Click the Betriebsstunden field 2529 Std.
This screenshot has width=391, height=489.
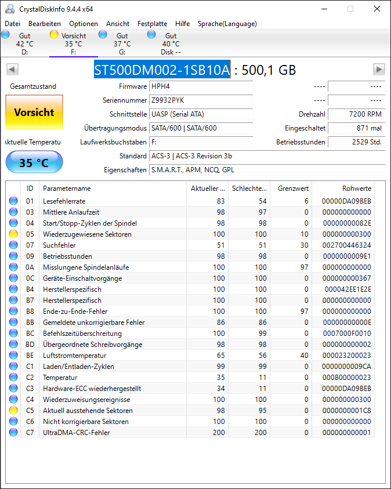click(x=357, y=142)
